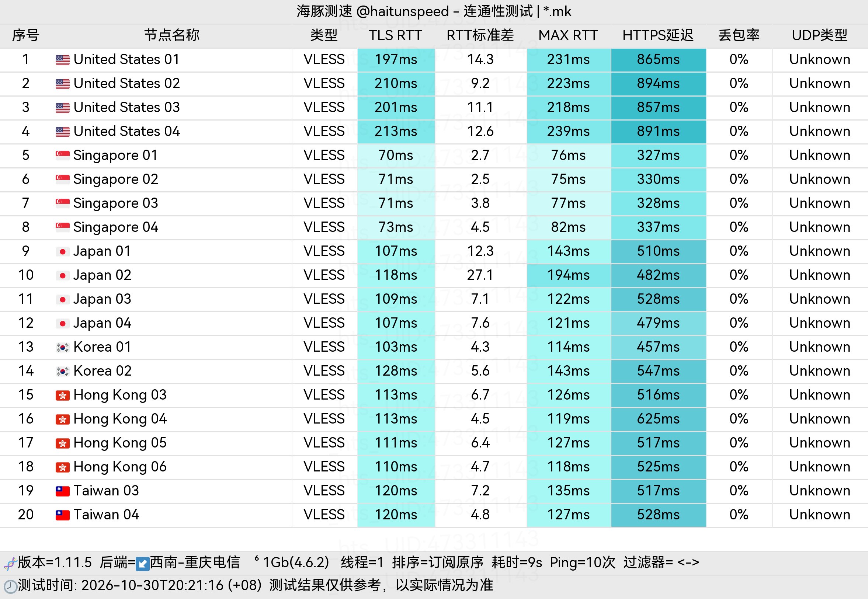This screenshot has width=868, height=599.
Task: Click the Hong Kong flag beside Hong Kong 06
Action: [x=62, y=467]
